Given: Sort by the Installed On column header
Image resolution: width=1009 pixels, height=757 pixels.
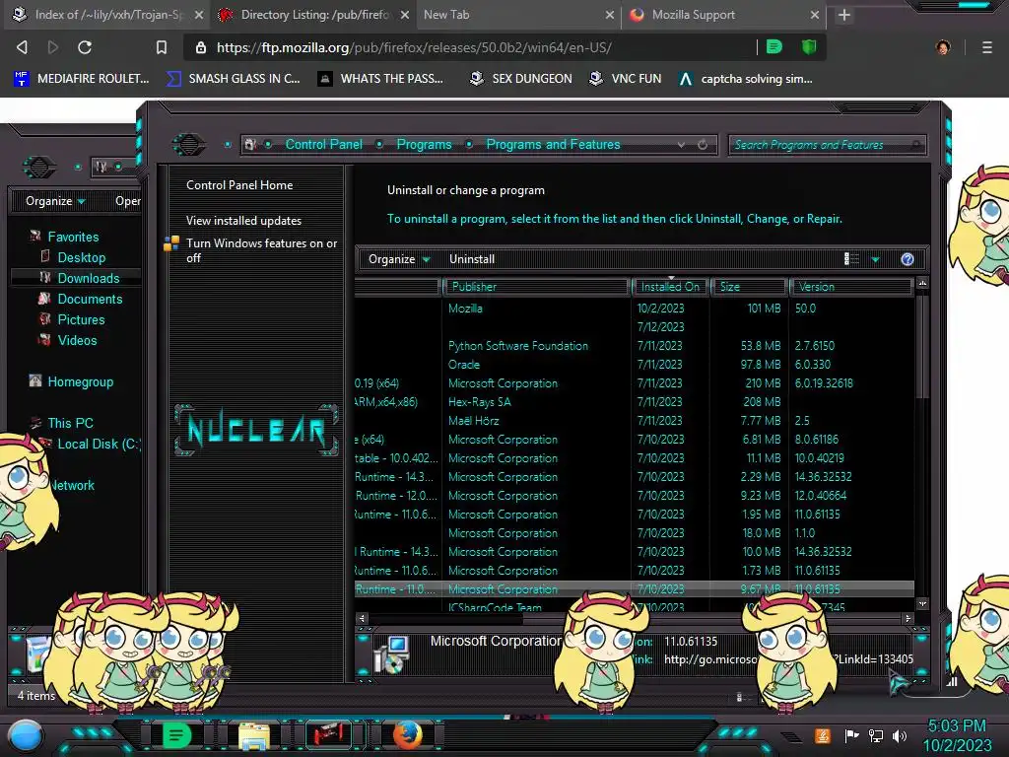Looking at the screenshot, I should pyautogui.click(x=670, y=287).
